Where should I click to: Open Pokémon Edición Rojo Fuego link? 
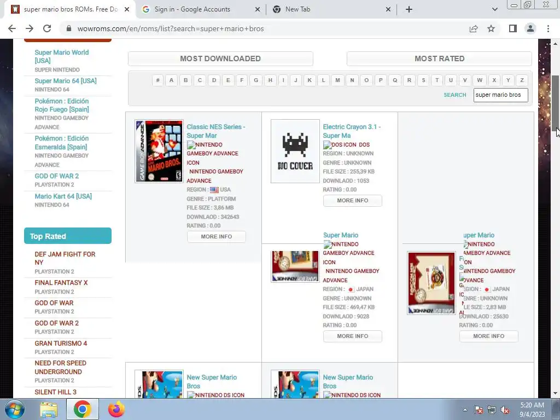click(62, 106)
